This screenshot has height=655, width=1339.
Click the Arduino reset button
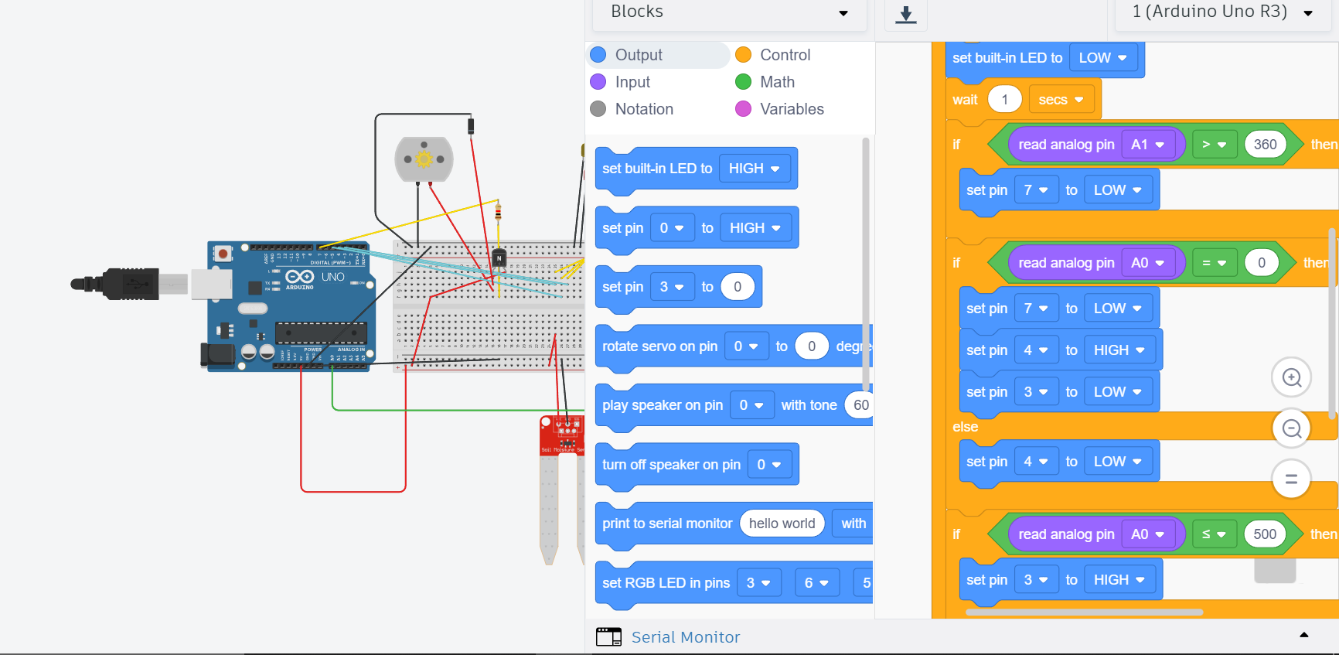pos(223,253)
